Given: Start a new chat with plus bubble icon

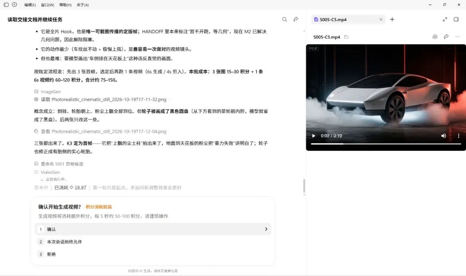Looking at the screenshot, I should pyautogui.click(x=14, y=5).
